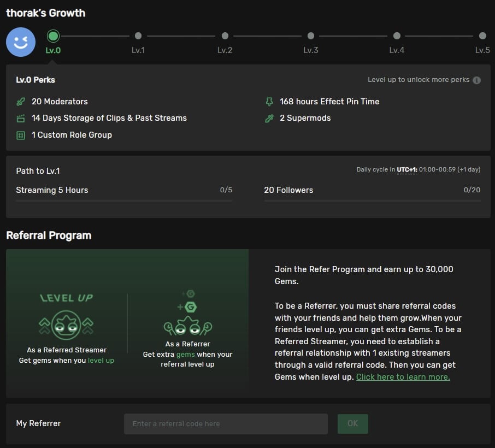Click the Referred Streamer level up mascot
Viewport: 495px width, 448px height.
coord(67,325)
